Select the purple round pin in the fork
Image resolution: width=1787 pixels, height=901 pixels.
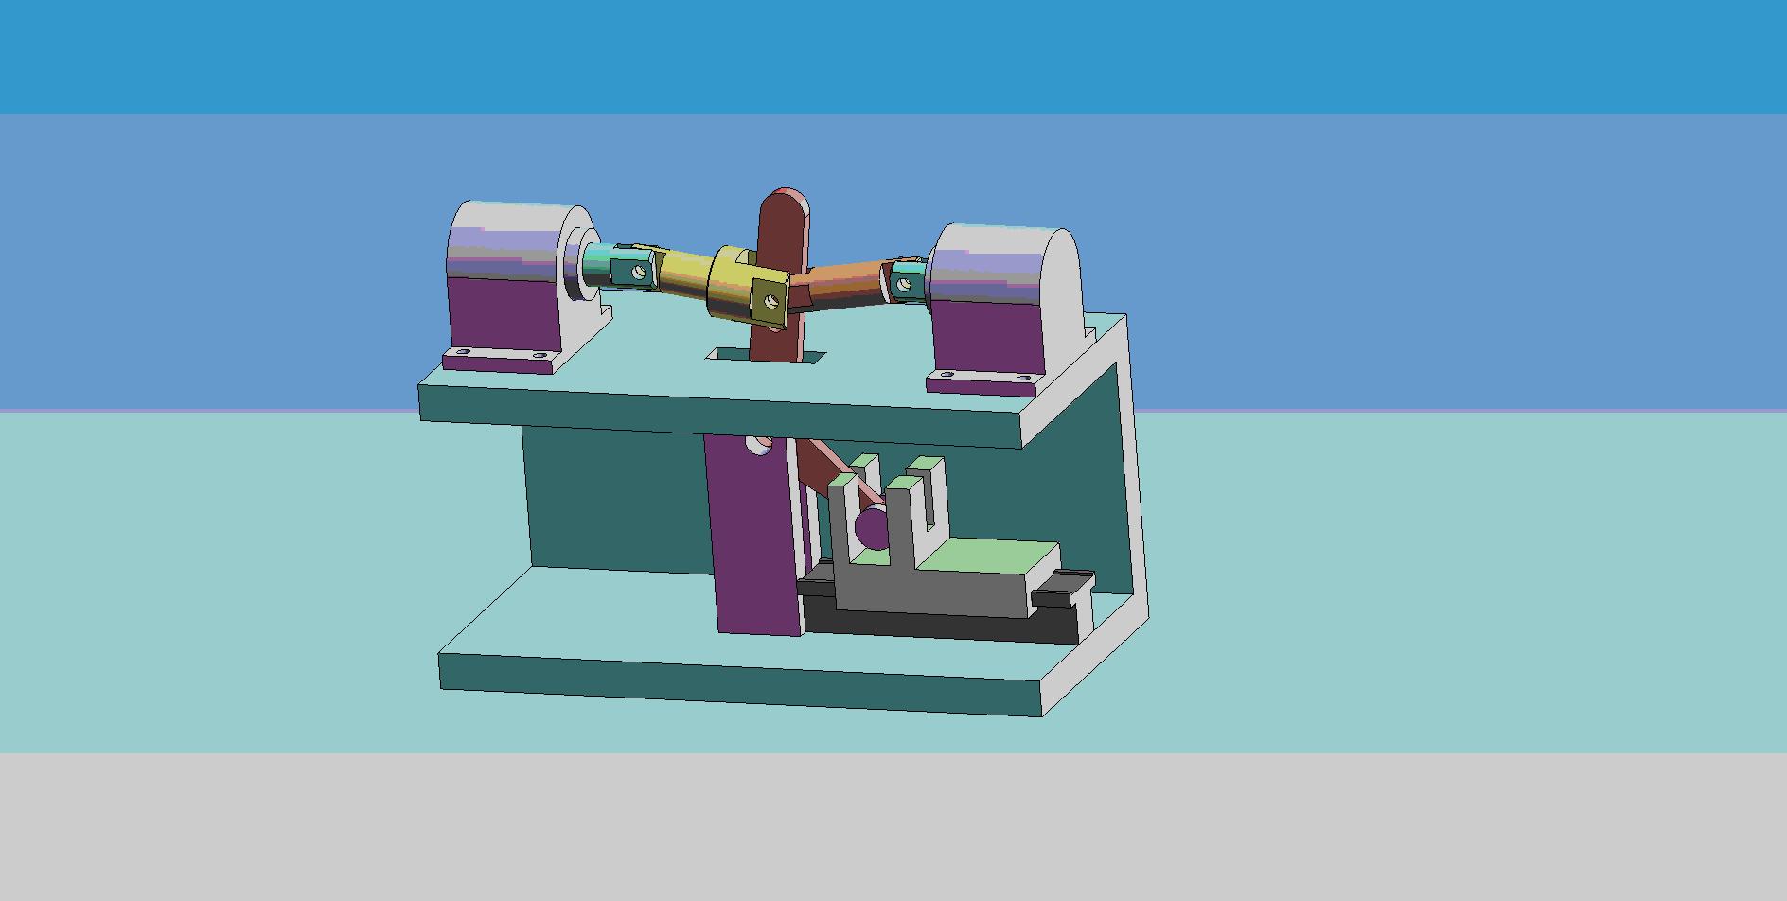click(873, 528)
